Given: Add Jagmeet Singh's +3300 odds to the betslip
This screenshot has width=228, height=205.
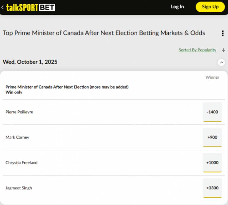Looking at the screenshot, I should coord(212,188).
